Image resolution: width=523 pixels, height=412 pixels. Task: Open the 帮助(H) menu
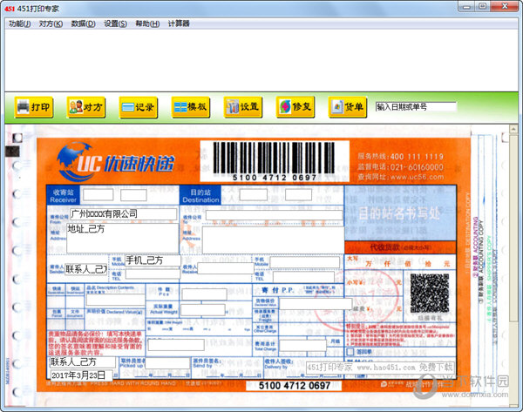tap(147, 24)
